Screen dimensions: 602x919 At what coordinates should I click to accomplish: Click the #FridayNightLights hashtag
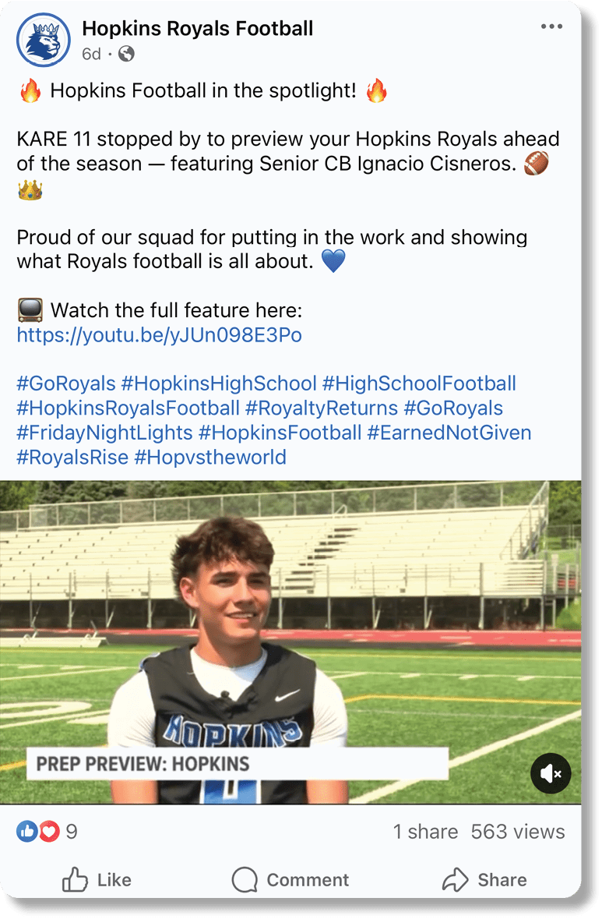pyautogui.click(x=104, y=433)
